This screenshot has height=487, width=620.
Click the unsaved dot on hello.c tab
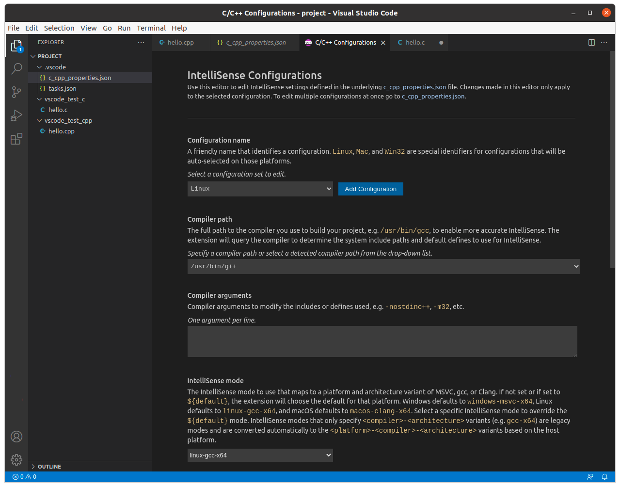(x=441, y=43)
